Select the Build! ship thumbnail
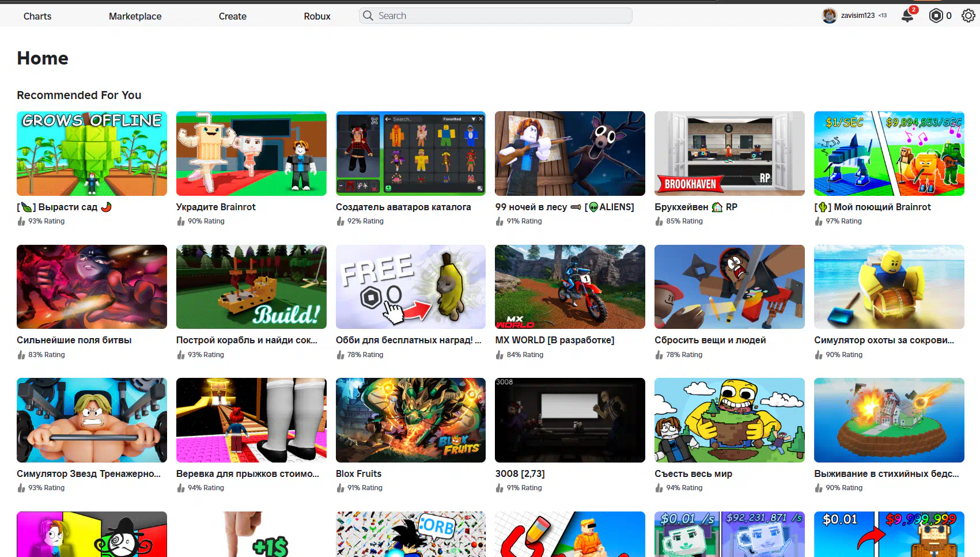The height and width of the screenshot is (557, 980). (x=251, y=287)
